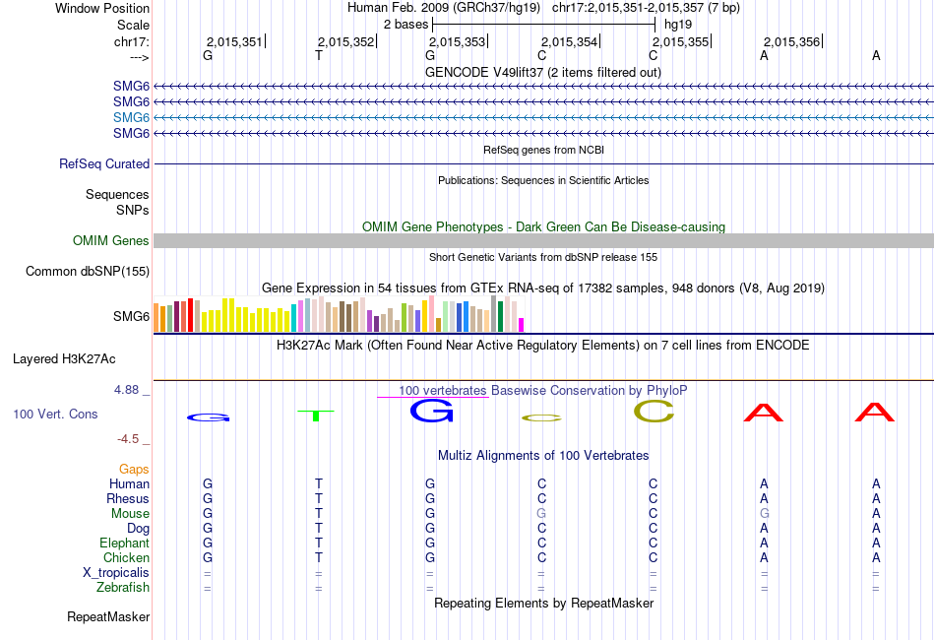Click the RefSeq Curated horizontal gene line
Viewport: 935px width, 640px height.
pos(543,164)
